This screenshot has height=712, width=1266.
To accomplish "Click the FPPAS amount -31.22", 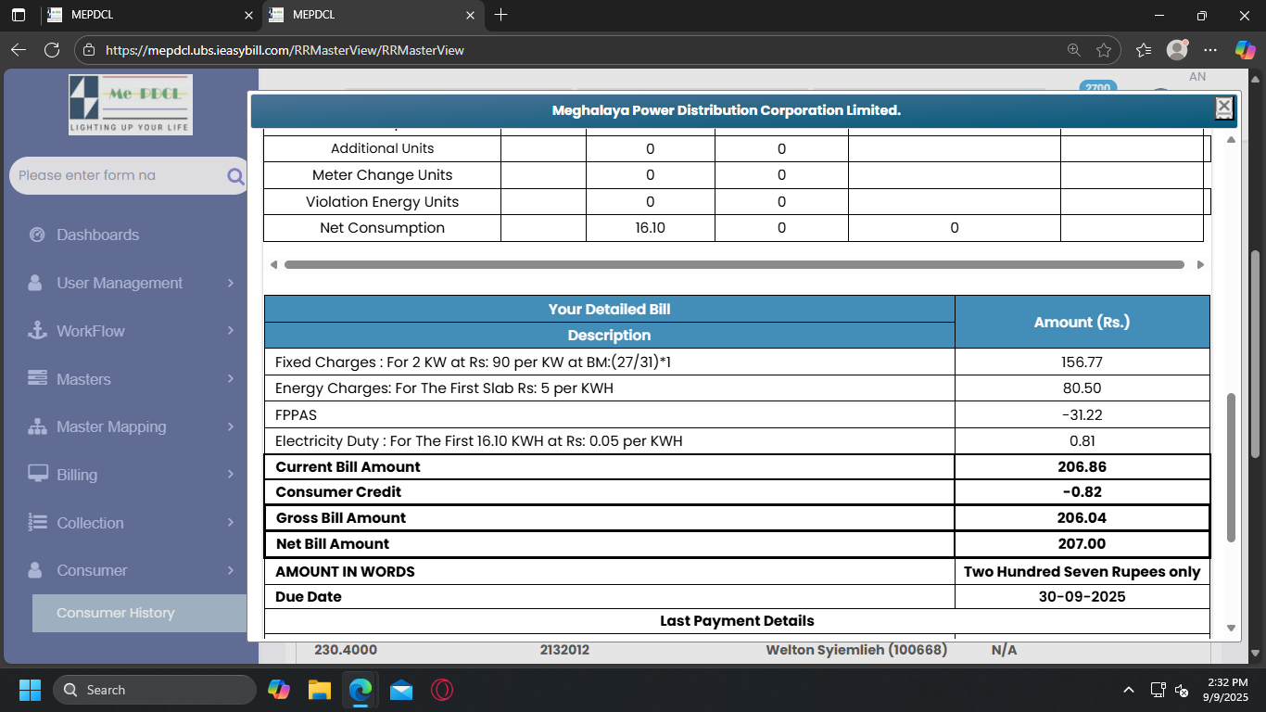I will (1082, 415).
